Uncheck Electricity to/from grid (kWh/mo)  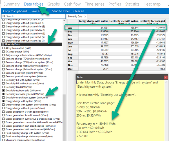coord(3,90)
